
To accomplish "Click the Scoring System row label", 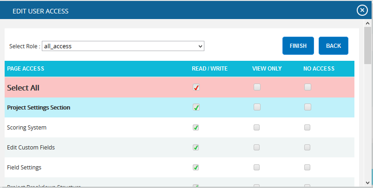I will 26,128.
